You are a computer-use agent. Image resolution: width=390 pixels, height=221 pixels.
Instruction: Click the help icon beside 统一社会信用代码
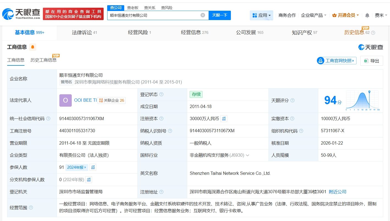point(48,119)
